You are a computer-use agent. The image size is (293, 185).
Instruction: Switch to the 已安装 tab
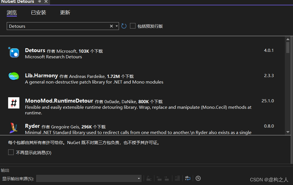38,13
